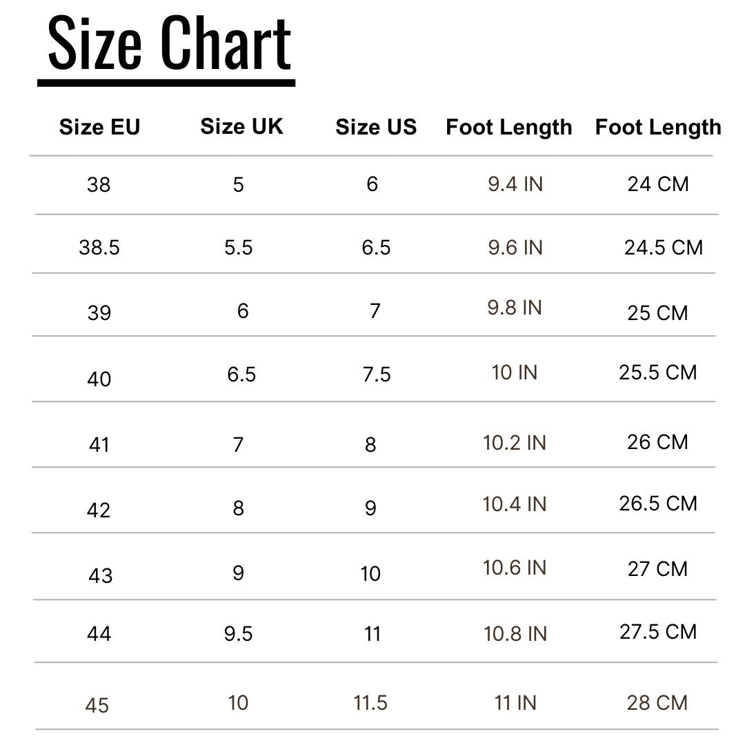Image resolution: width=745 pixels, height=745 pixels.
Task: Select the Size EU column header
Action: [x=99, y=128]
